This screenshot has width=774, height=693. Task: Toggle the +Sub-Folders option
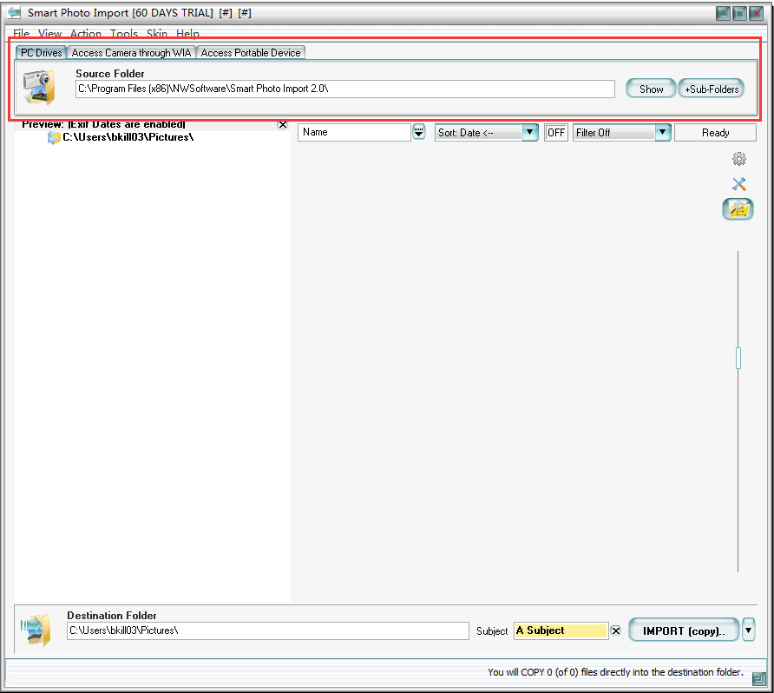[x=712, y=89]
